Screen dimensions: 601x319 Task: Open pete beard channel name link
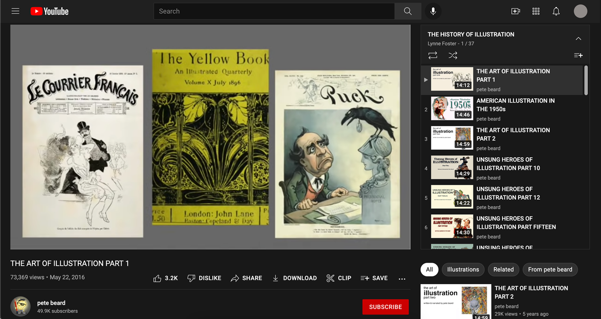(51, 303)
